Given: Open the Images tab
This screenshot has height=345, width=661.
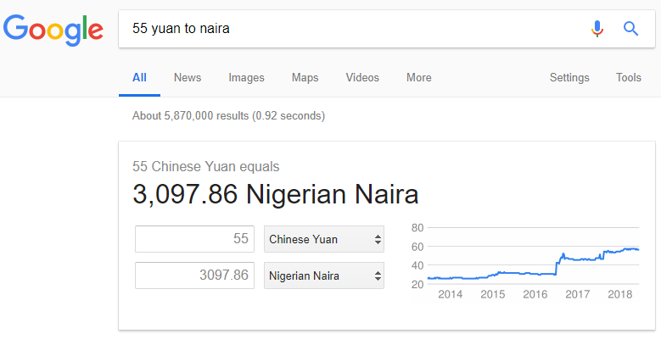Looking at the screenshot, I should 246,77.
